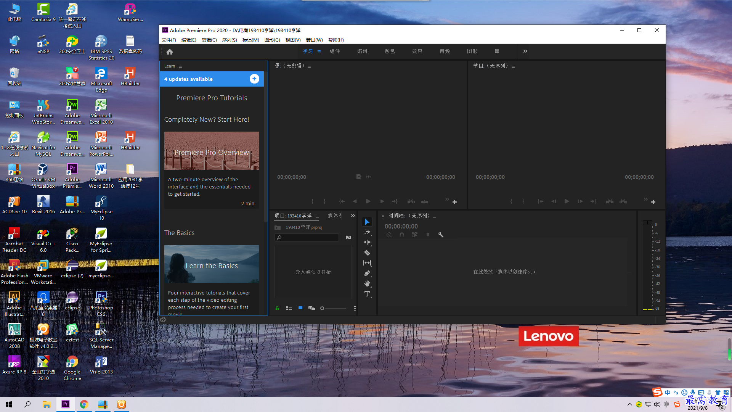The width and height of the screenshot is (732, 412).
Task: Select the Hand tool
Action: pos(367,283)
